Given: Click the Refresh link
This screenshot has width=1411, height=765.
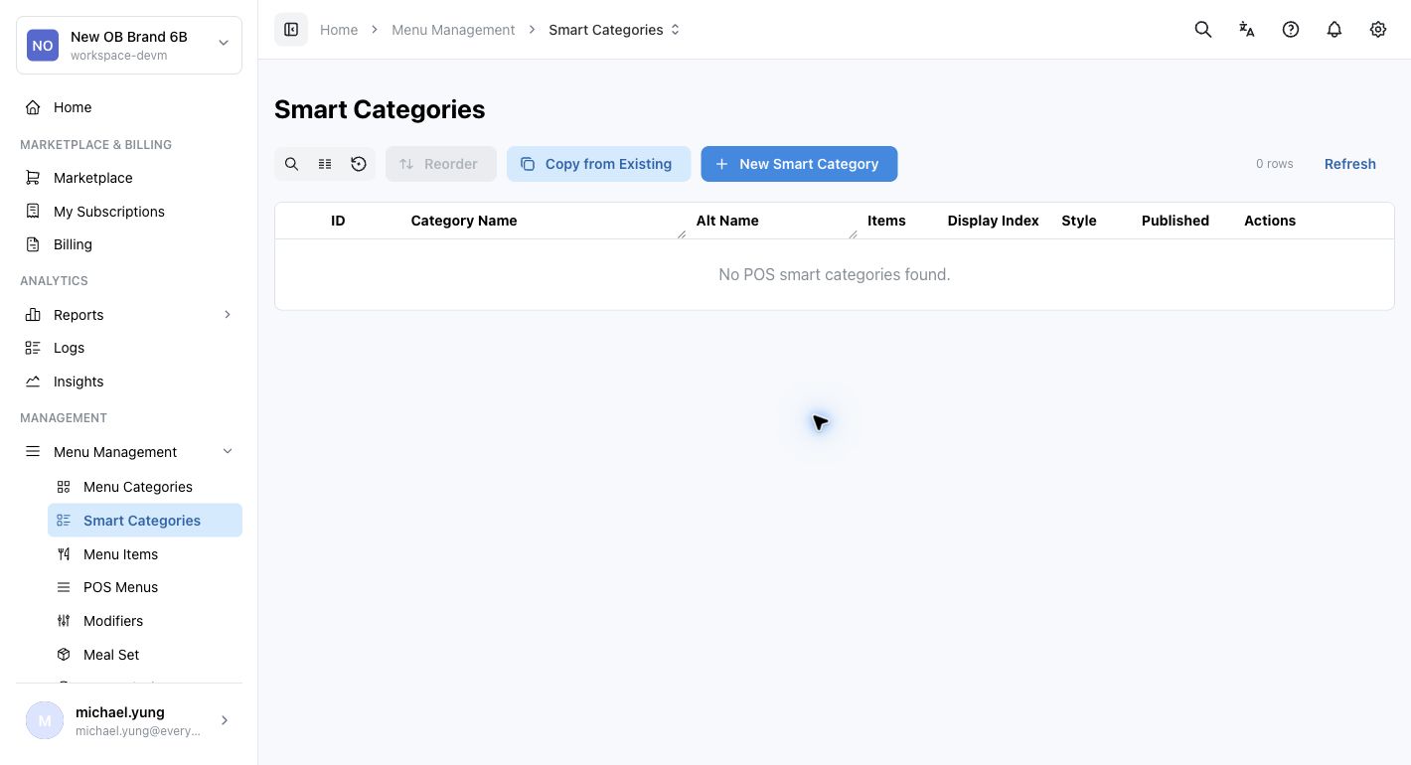Looking at the screenshot, I should [x=1349, y=164].
